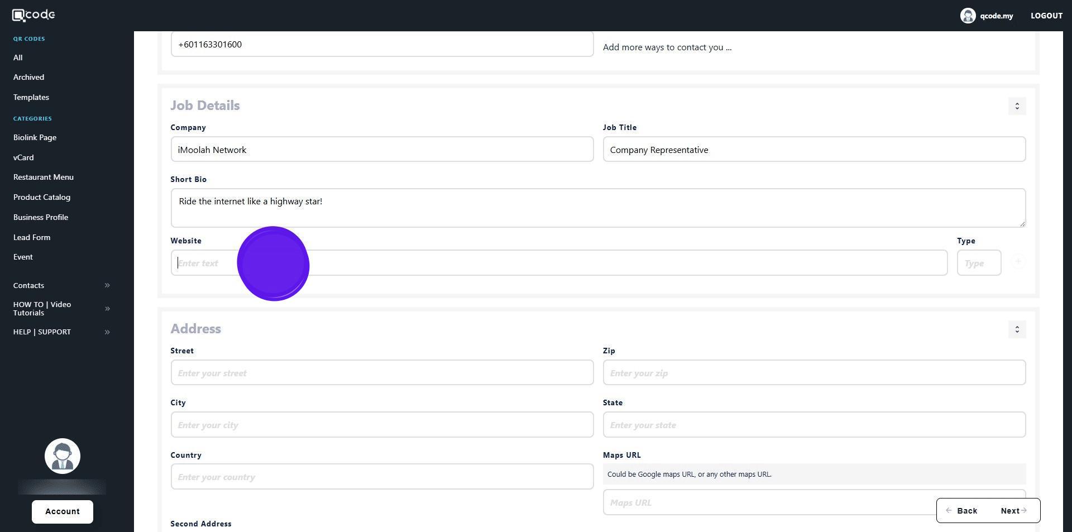Click the Enter your street field
Image resolution: width=1072 pixels, height=532 pixels.
pyautogui.click(x=382, y=373)
